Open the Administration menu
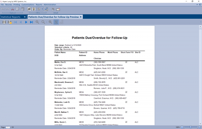 [50, 5]
